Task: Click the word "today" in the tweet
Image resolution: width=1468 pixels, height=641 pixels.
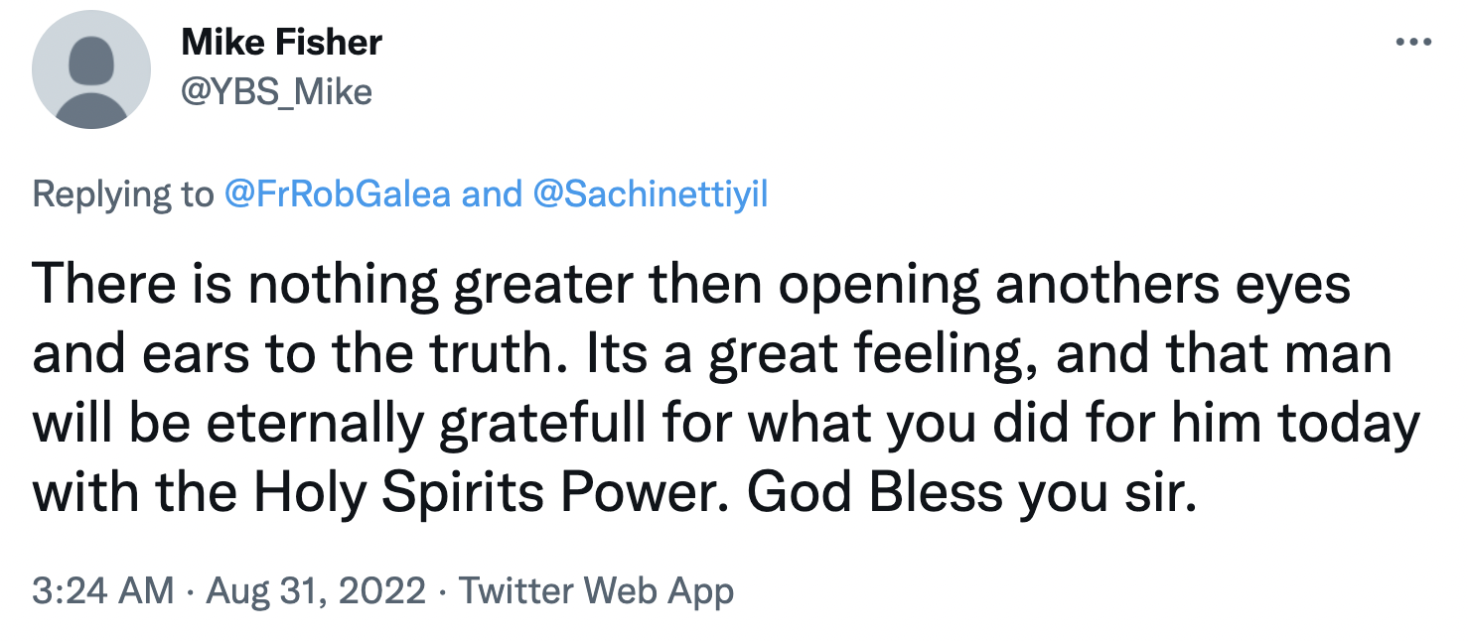Action: tap(1350, 425)
